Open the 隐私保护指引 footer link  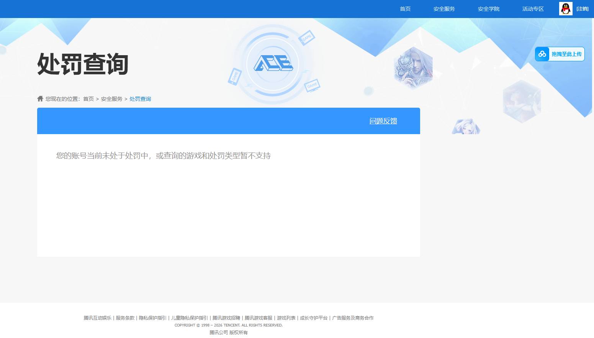pyautogui.click(x=152, y=318)
